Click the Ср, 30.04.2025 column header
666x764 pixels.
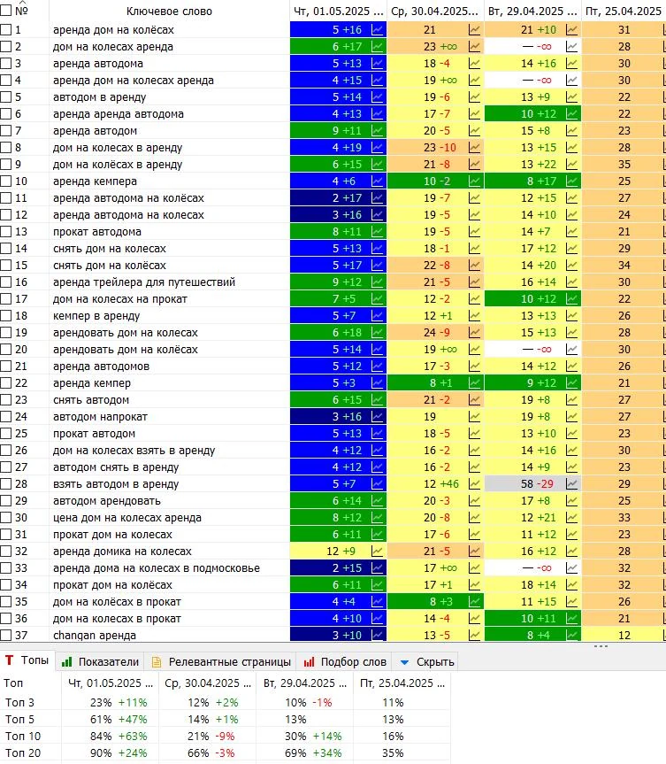pos(435,12)
